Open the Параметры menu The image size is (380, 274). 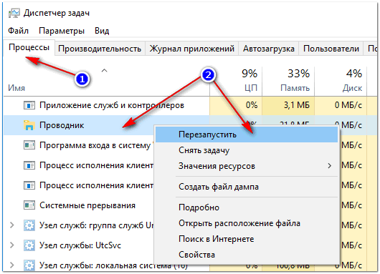[62, 31]
